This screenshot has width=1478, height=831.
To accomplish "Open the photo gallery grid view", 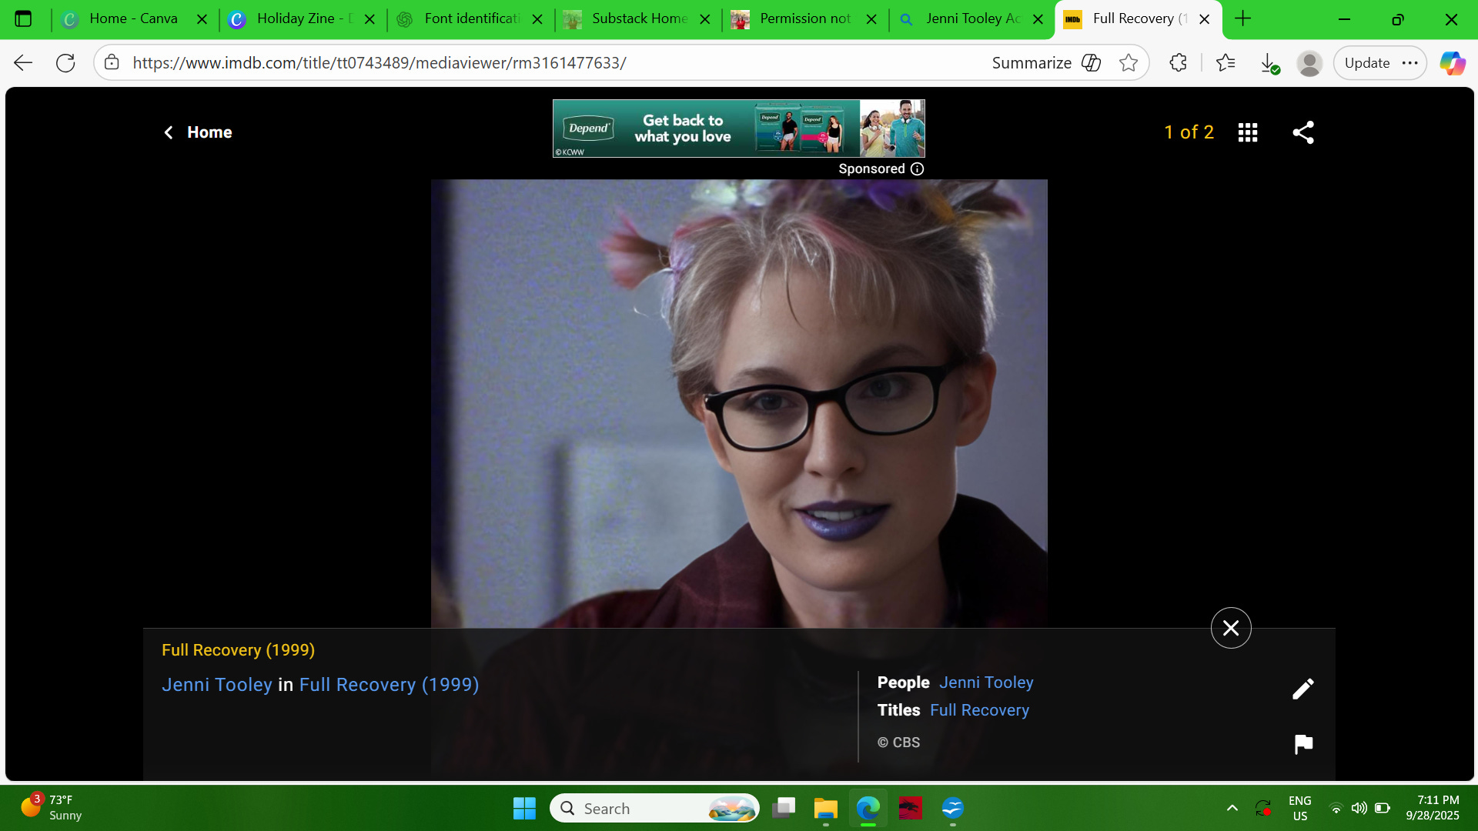I will 1248,132.
